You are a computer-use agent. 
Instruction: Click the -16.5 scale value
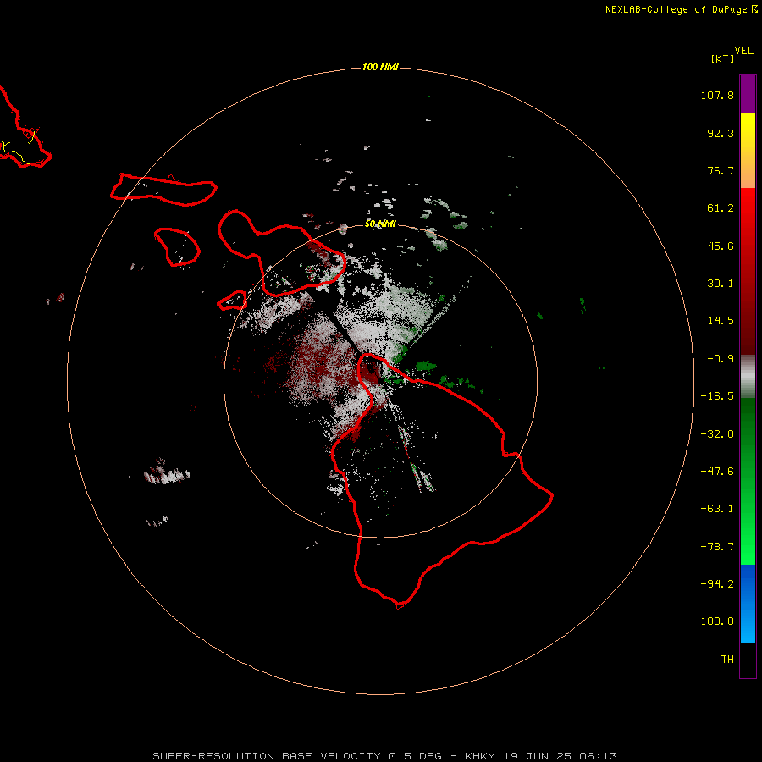[x=717, y=396]
